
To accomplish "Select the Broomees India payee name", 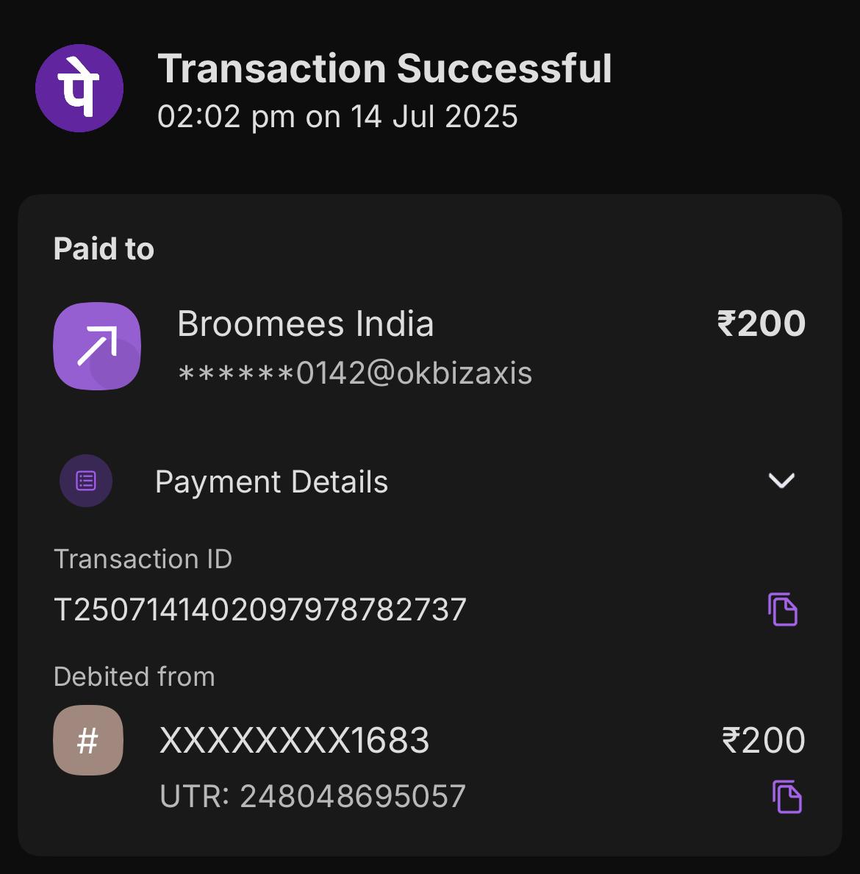I will click(306, 323).
